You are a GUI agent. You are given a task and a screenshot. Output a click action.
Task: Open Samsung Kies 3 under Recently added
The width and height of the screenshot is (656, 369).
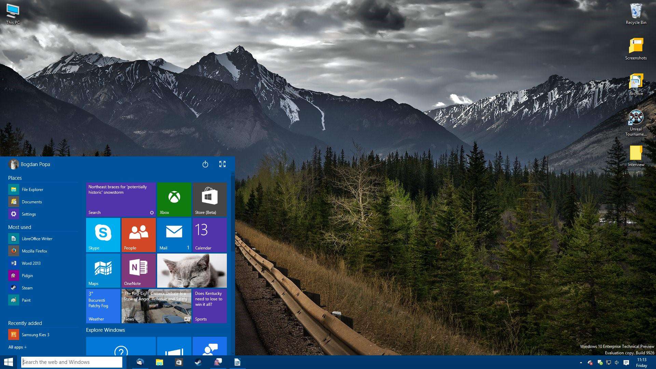coord(36,334)
